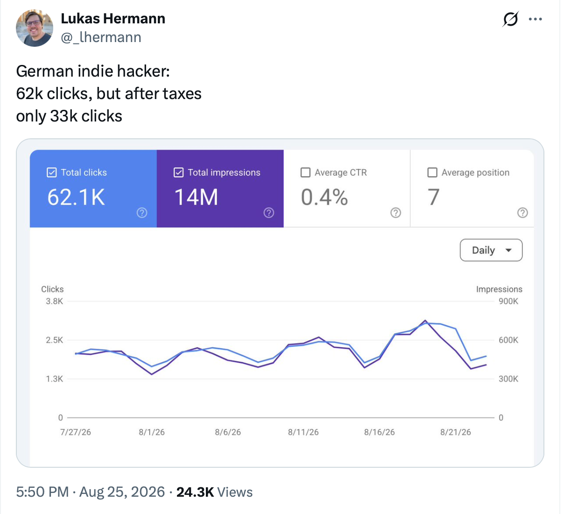
Task: Uncheck the Total clicks checkbox
Action: point(52,172)
